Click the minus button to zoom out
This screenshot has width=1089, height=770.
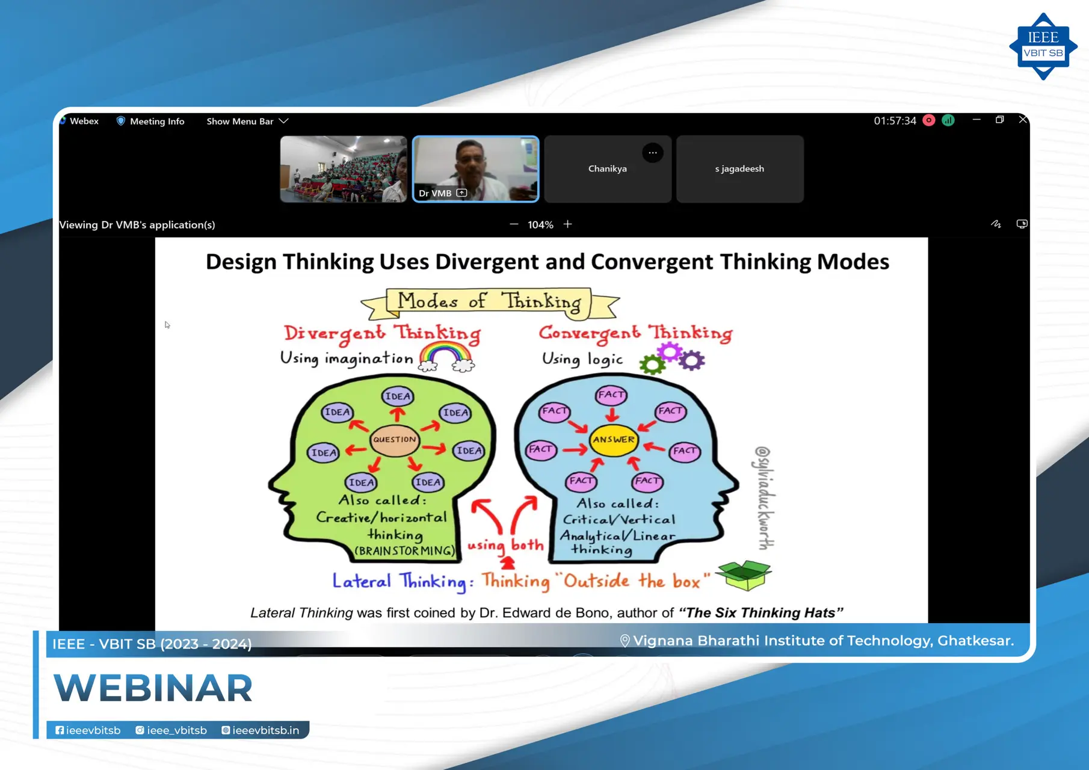(x=514, y=224)
